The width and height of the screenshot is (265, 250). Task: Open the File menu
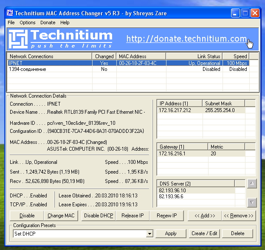11,22
